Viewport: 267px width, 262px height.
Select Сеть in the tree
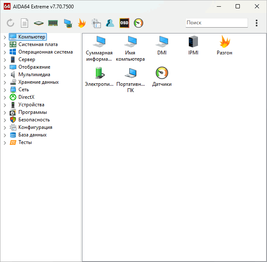[19, 90]
